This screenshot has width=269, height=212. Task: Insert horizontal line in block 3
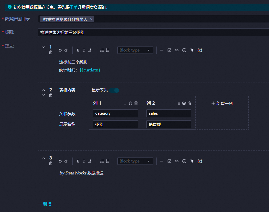pyautogui.click(x=162, y=161)
